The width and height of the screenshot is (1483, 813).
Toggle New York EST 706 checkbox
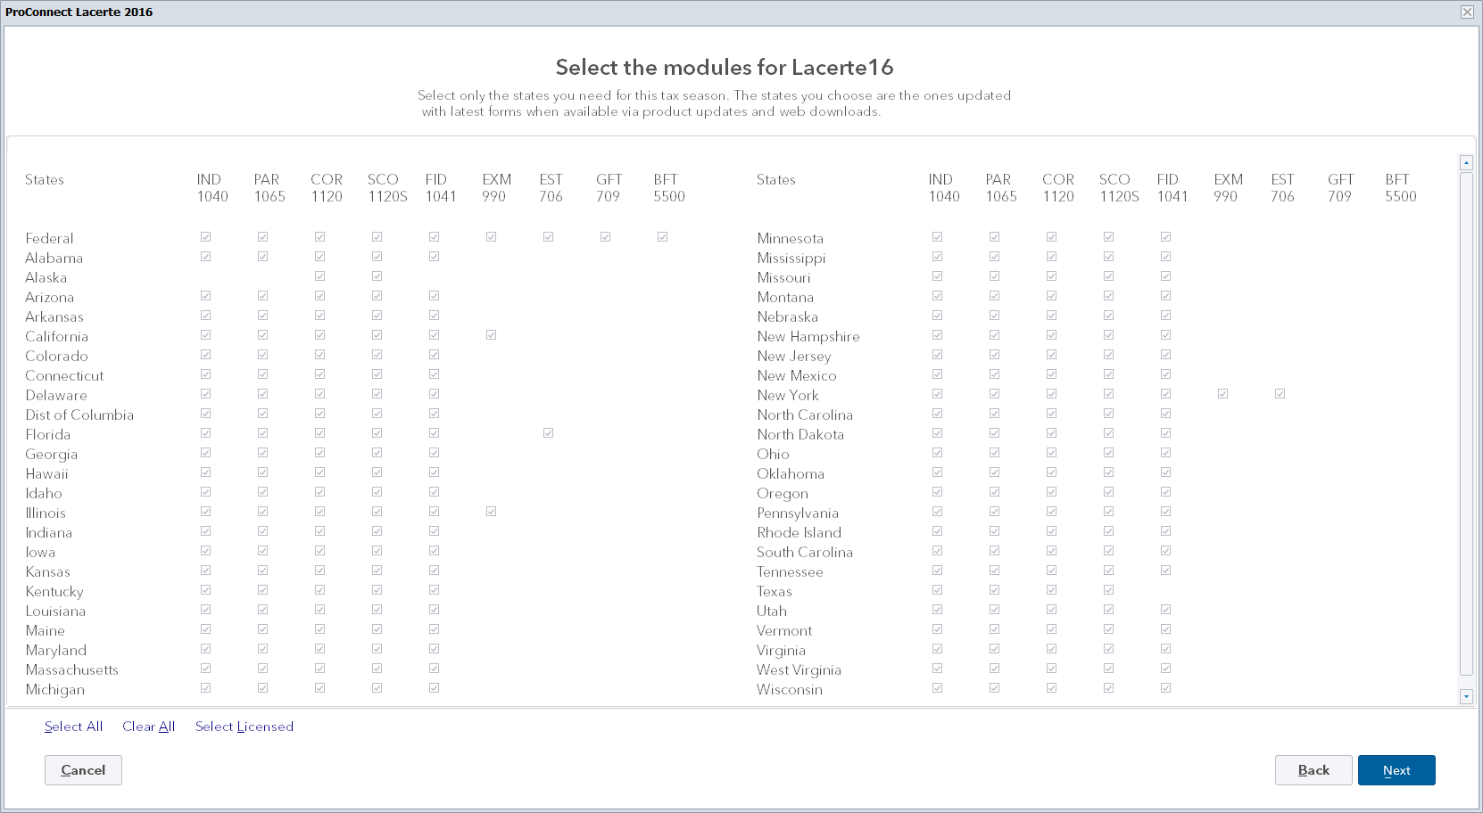[1280, 394]
